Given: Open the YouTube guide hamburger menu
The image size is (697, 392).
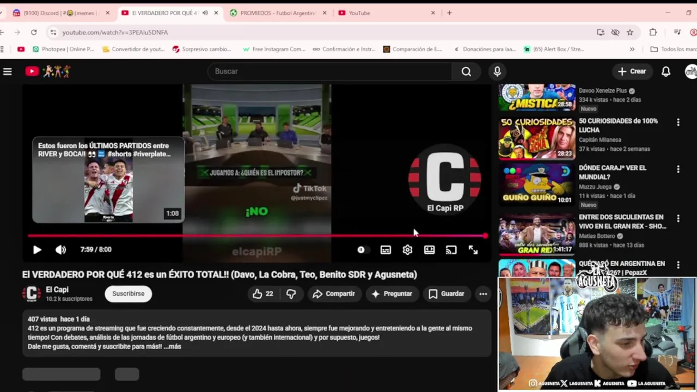Looking at the screenshot, I should coord(8,71).
